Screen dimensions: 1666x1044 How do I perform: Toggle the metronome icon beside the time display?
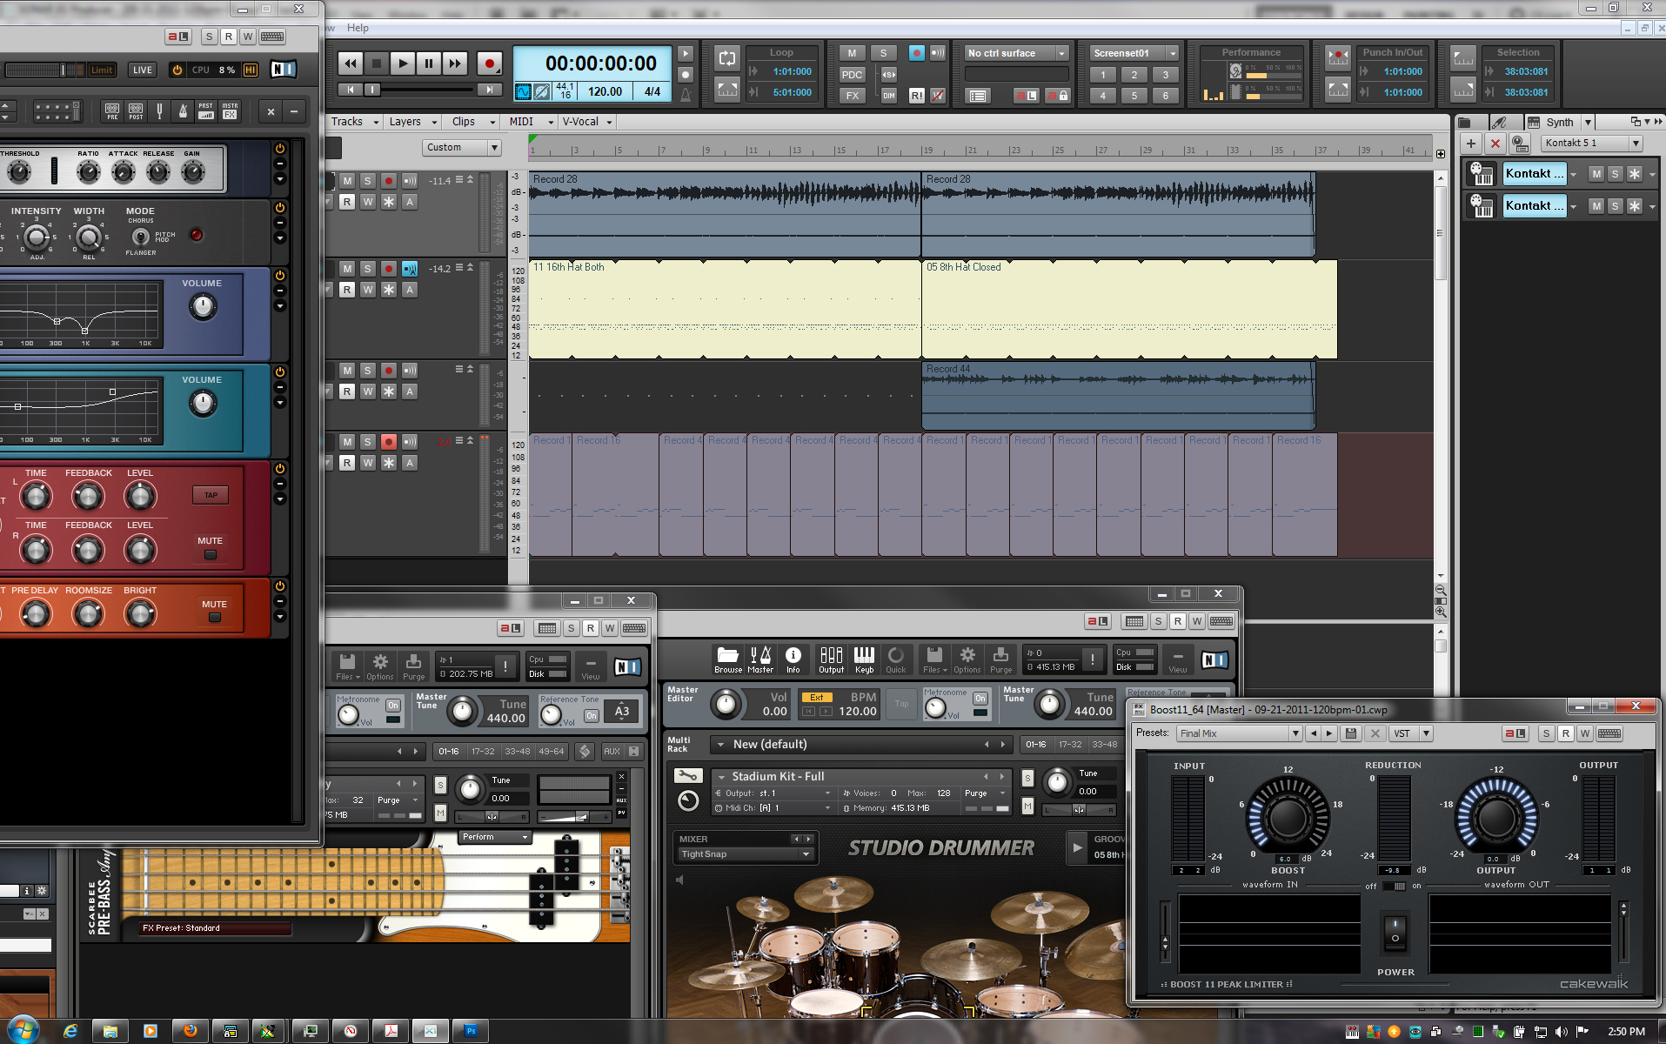coord(686,95)
